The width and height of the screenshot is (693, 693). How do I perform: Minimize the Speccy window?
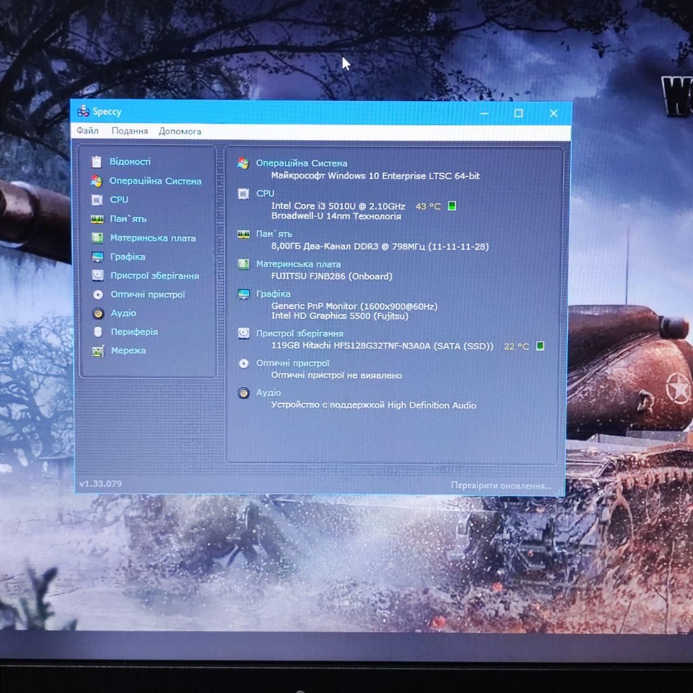(x=485, y=113)
